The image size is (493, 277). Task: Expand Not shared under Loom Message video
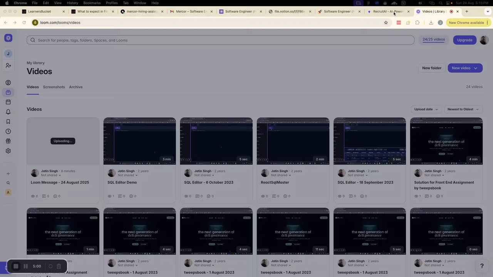click(x=51, y=175)
